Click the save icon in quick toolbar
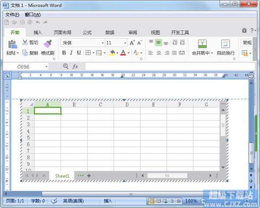The image size is (260, 208). pyautogui.click(x=23, y=22)
